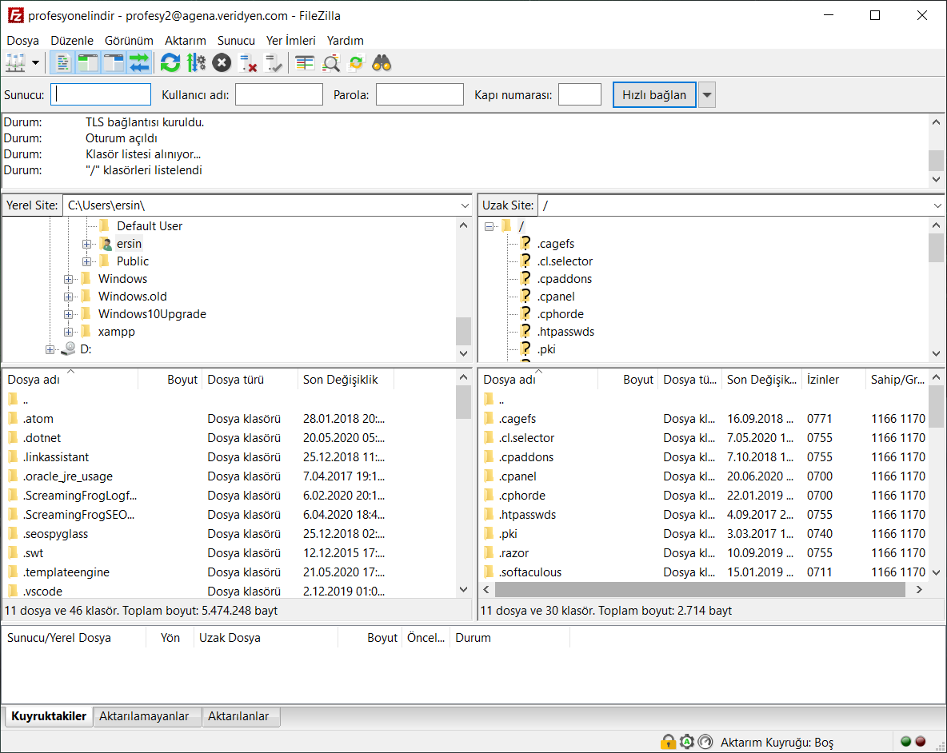
Task: Select .htpasswds in remote tree
Action: tap(565, 332)
